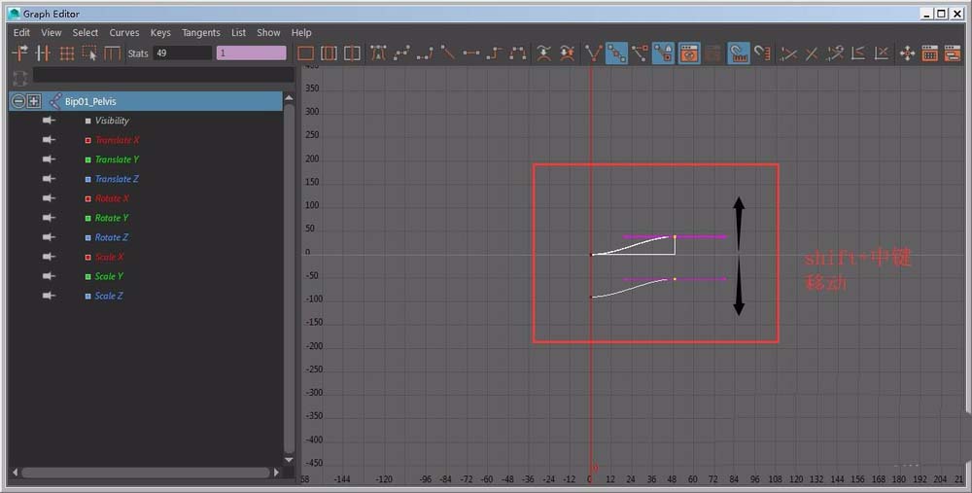Apply Linear tangents icon
This screenshot has height=493, width=972.
point(448,53)
